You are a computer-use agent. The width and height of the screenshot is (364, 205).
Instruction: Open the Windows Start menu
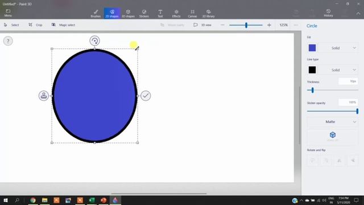pyautogui.click(x=6, y=200)
